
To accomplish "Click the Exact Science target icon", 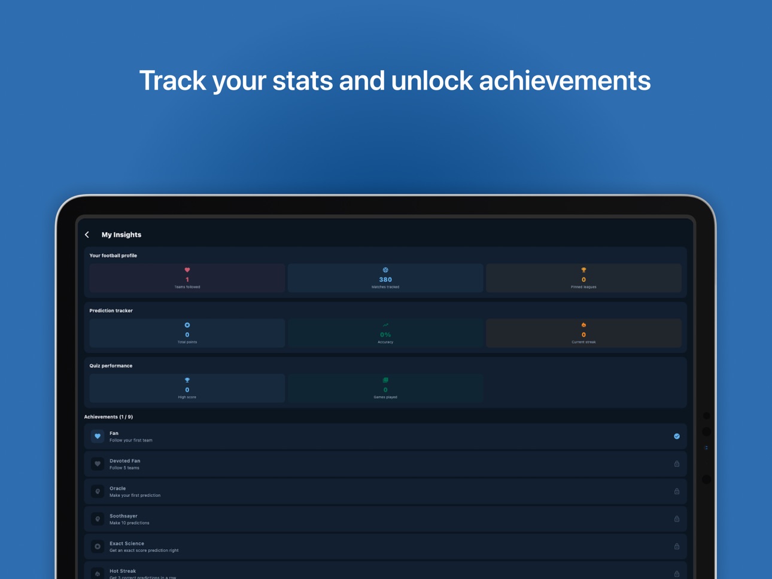I will tap(98, 546).
